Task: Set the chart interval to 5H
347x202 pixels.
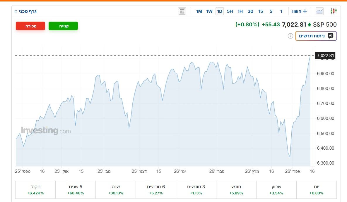Action: [230, 11]
